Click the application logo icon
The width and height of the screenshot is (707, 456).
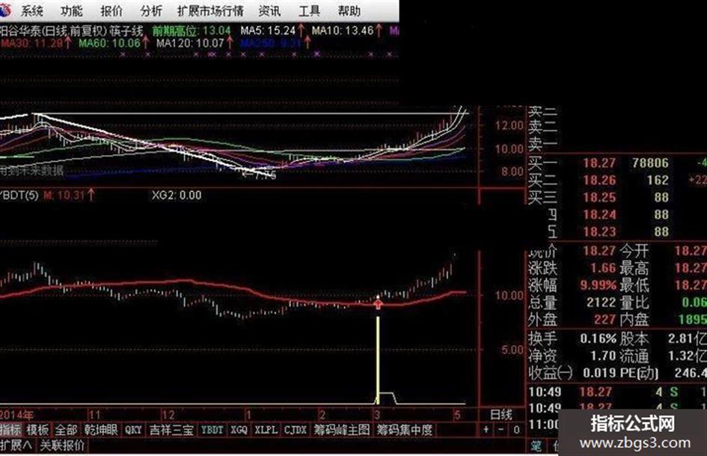pos(4,10)
